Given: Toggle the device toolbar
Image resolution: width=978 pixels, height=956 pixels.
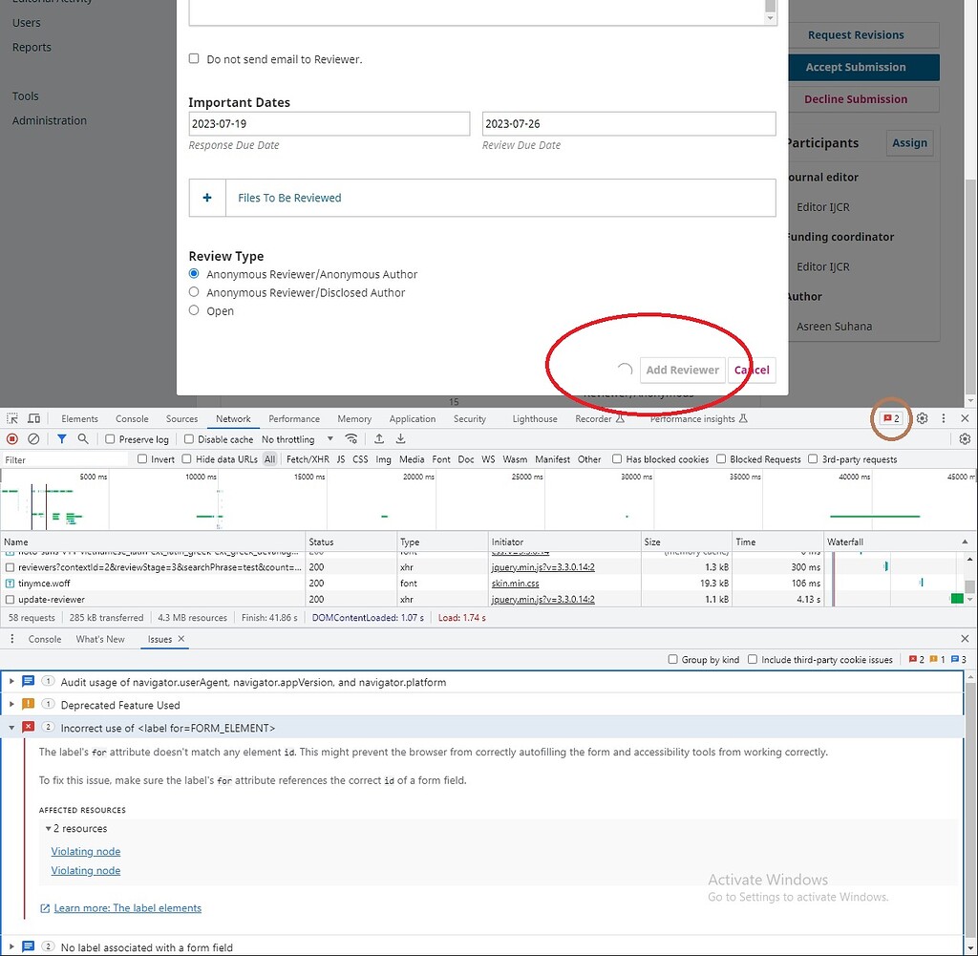Looking at the screenshot, I should pos(32,418).
